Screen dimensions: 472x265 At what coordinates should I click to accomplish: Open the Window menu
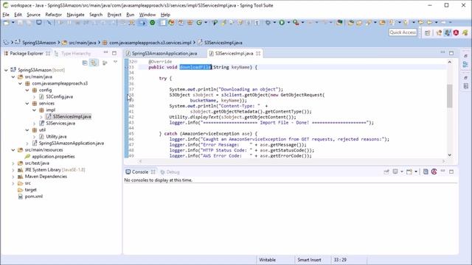tap(147, 15)
